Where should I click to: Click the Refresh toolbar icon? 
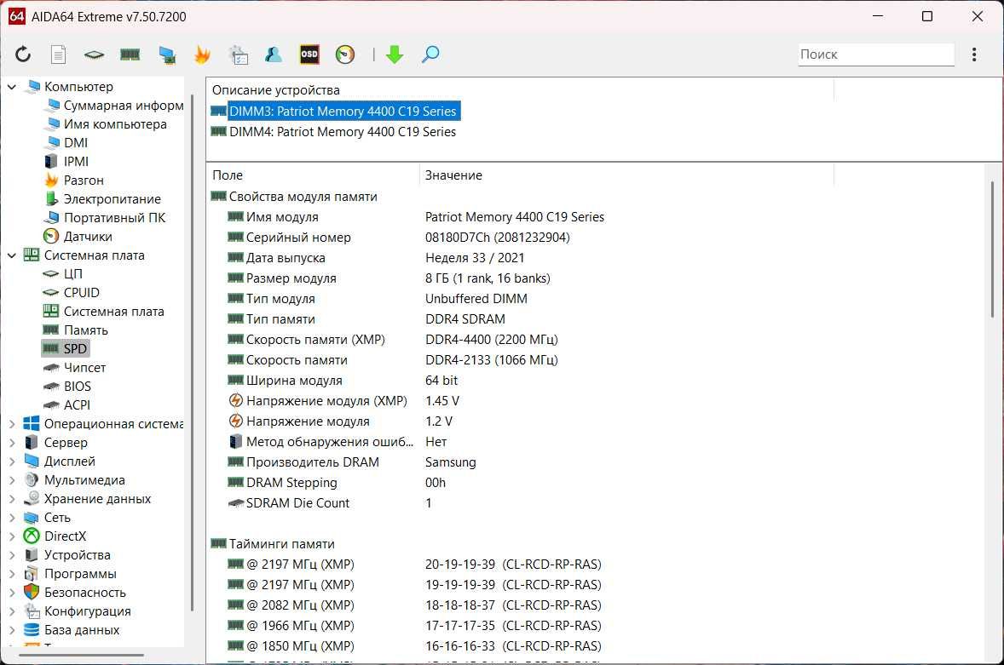pos(23,54)
